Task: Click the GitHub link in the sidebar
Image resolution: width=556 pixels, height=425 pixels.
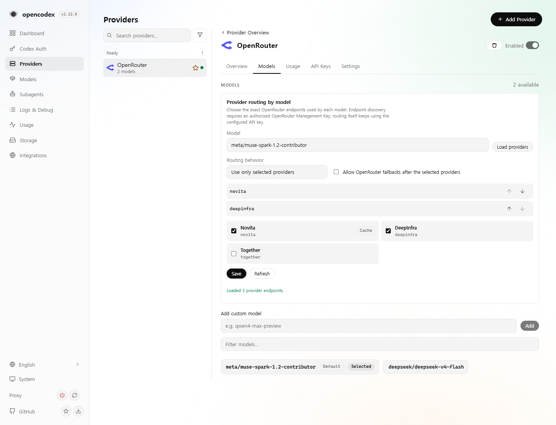Action: [22, 411]
